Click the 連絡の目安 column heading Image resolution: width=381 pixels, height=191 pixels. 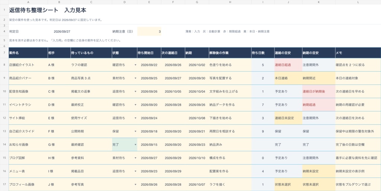tap(288, 53)
